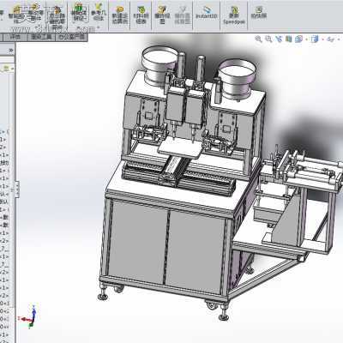Screen dimensions: 343x343
Task: Zoom to fit the model
Action: (x=258, y=39)
